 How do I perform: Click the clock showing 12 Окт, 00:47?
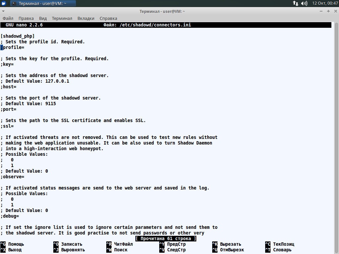tap(325, 3)
